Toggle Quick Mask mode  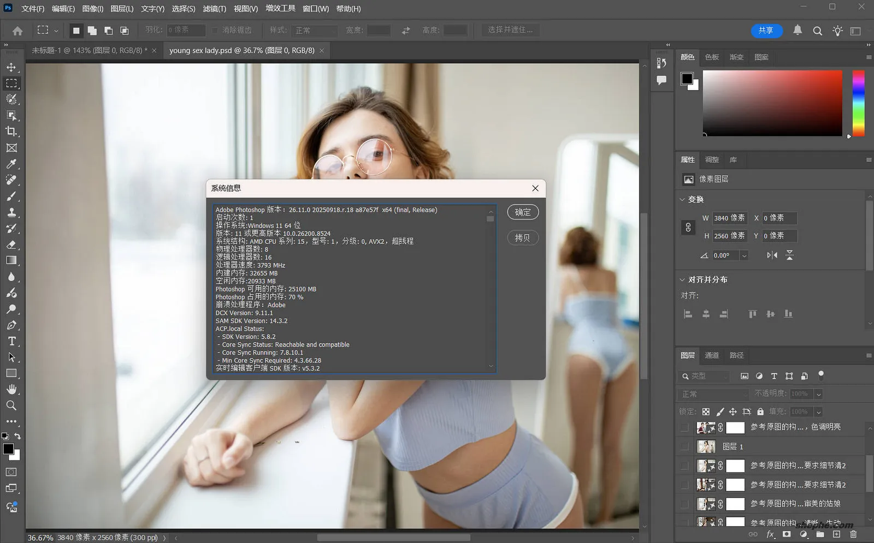tap(11, 472)
